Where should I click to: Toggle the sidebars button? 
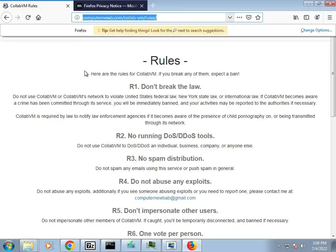(306, 18)
